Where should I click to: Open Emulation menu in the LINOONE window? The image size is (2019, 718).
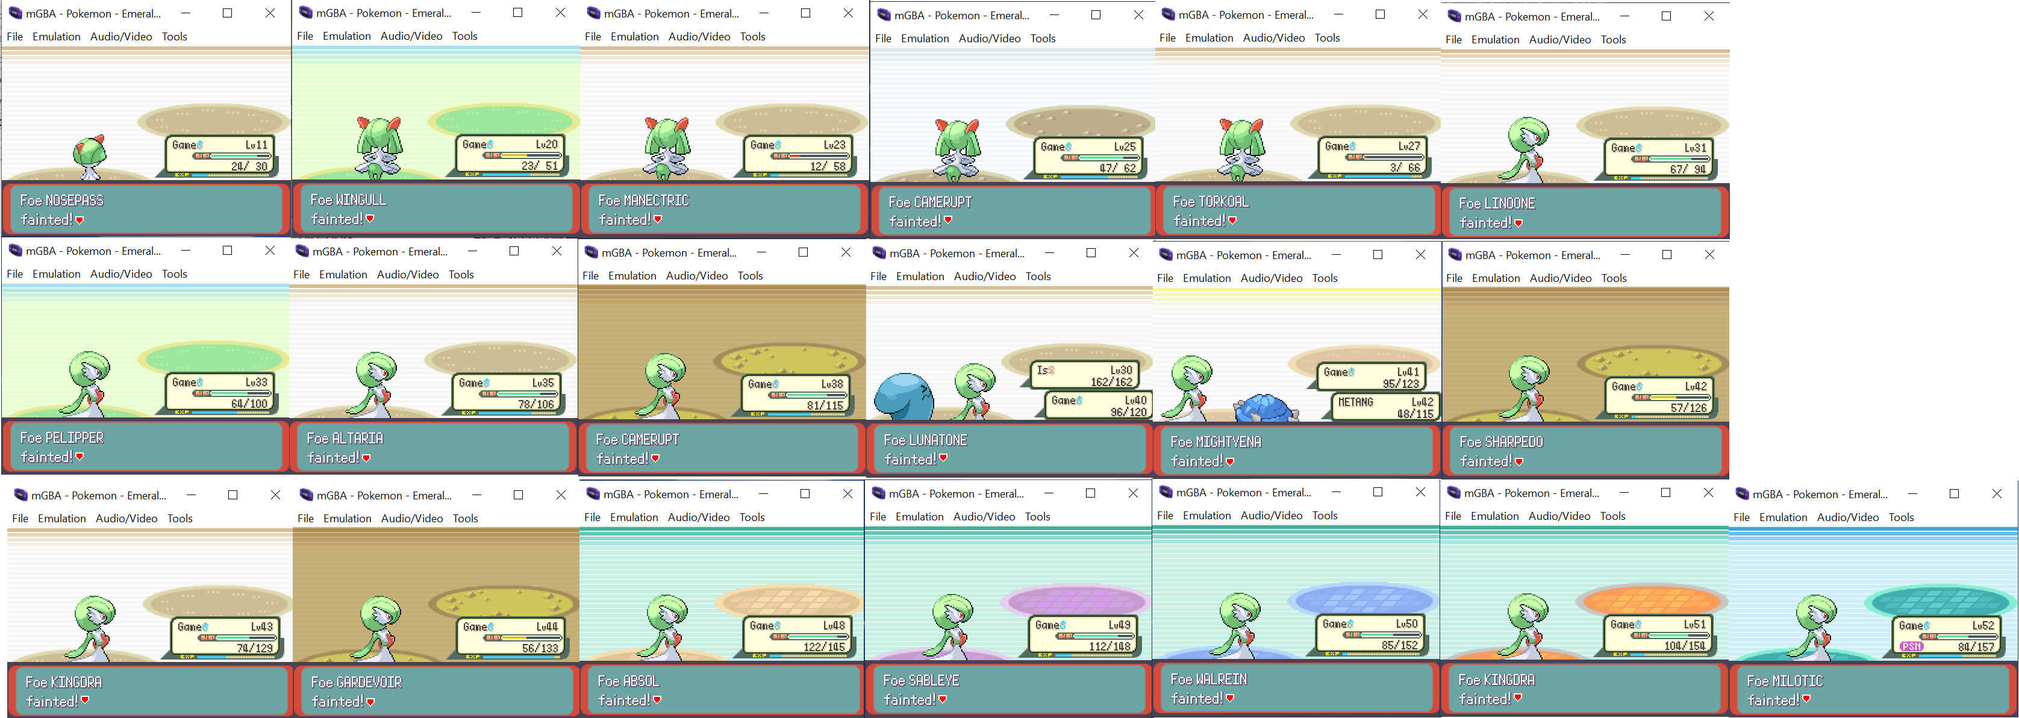click(1496, 39)
